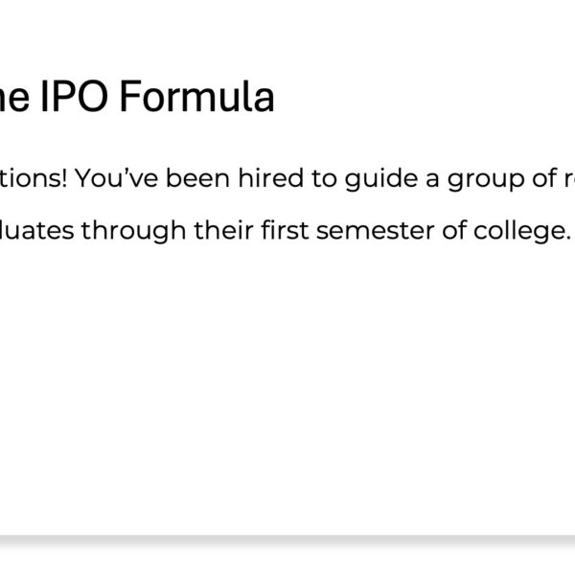Click the 'IPO Formula' heading
The width and height of the screenshot is (575, 575).
(144, 98)
